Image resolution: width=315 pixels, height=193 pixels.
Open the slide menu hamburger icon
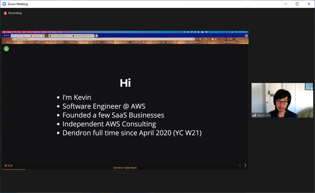pos(6,166)
